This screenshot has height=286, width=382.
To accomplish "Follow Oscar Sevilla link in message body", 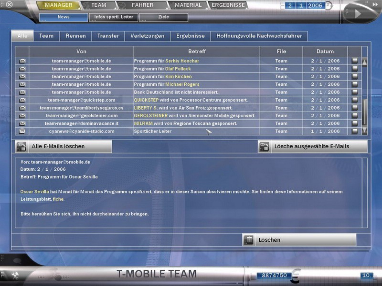I will 35,192.
